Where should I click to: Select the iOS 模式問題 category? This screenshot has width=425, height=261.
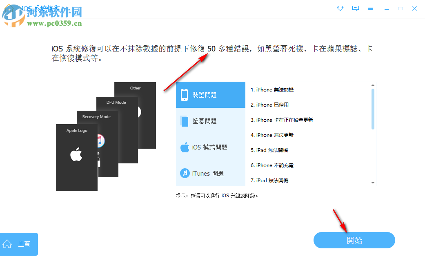point(210,147)
